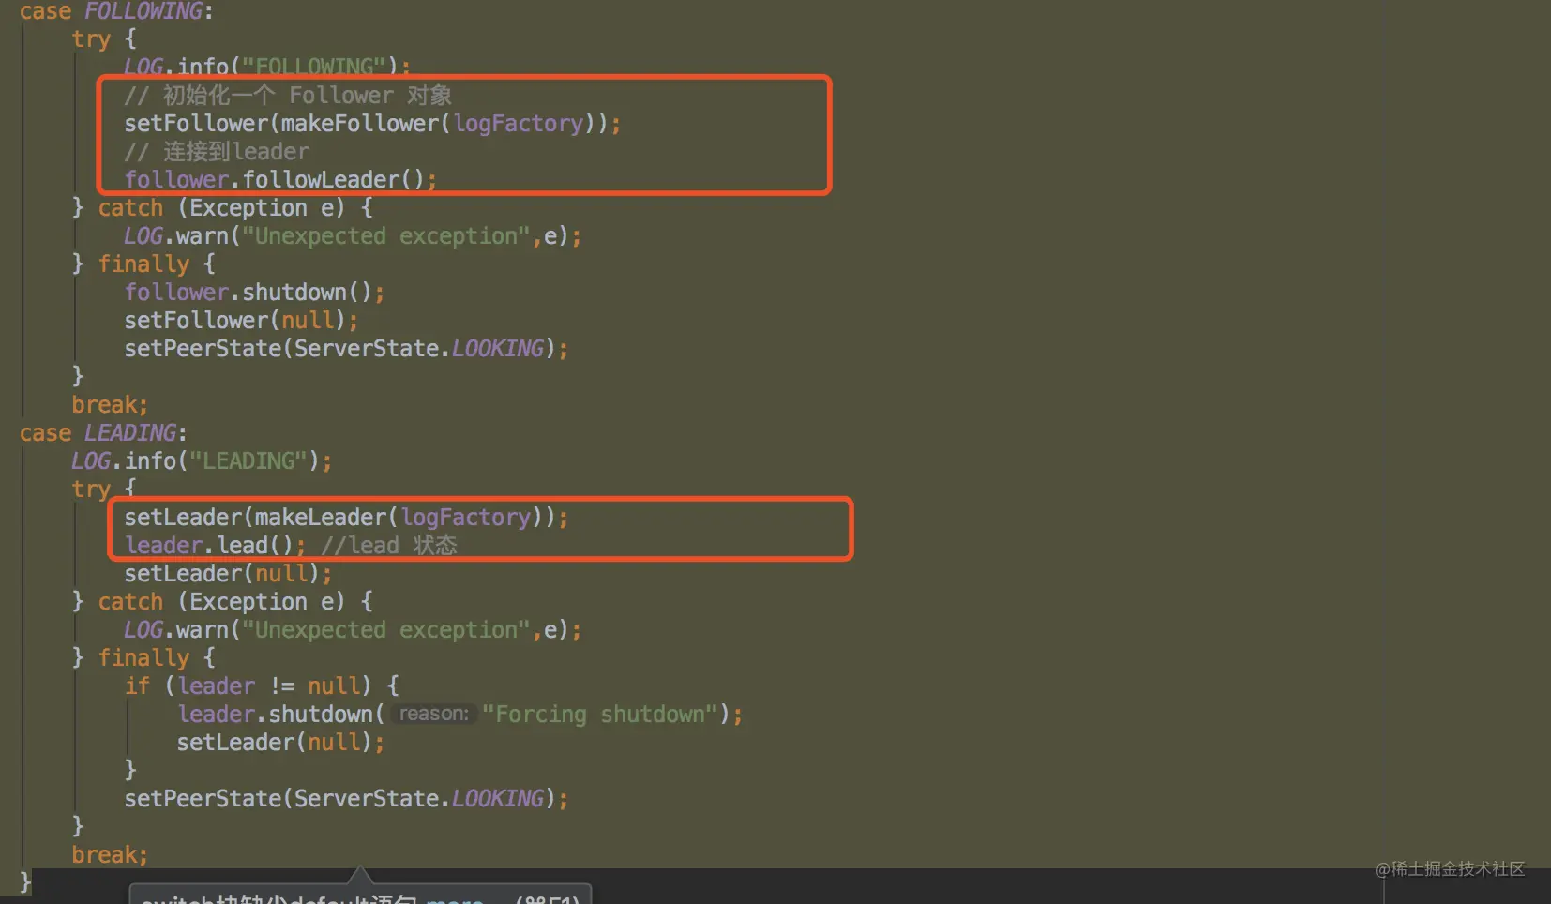This screenshot has width=1551, height=904.
Task: Place cursor on follower.followLeader() call
Action: 280,179
